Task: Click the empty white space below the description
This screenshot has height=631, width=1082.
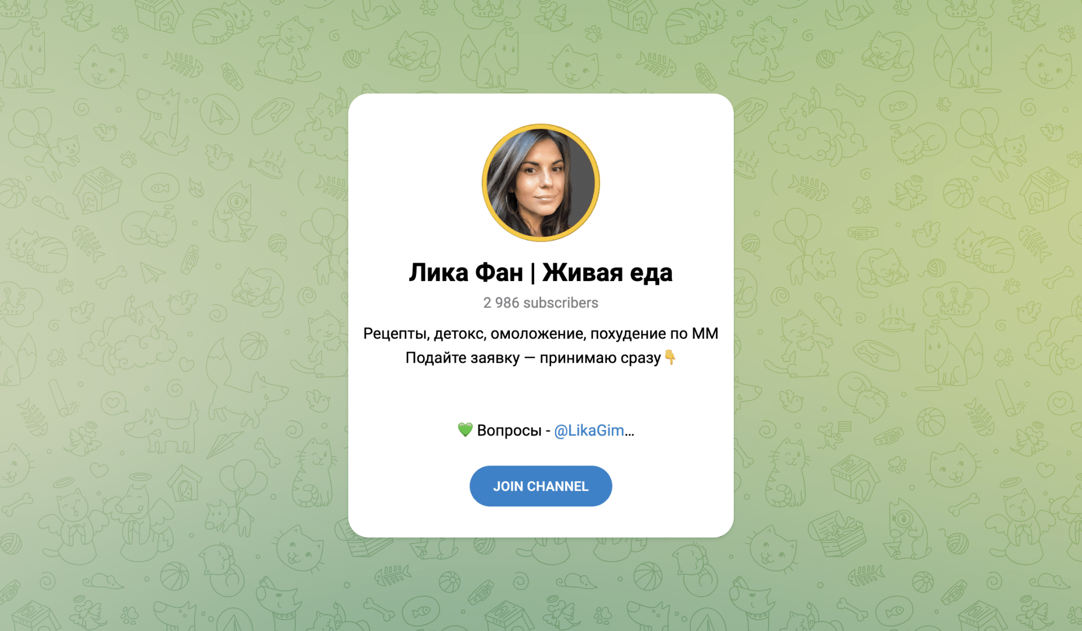Action: (x=540, y=393)
